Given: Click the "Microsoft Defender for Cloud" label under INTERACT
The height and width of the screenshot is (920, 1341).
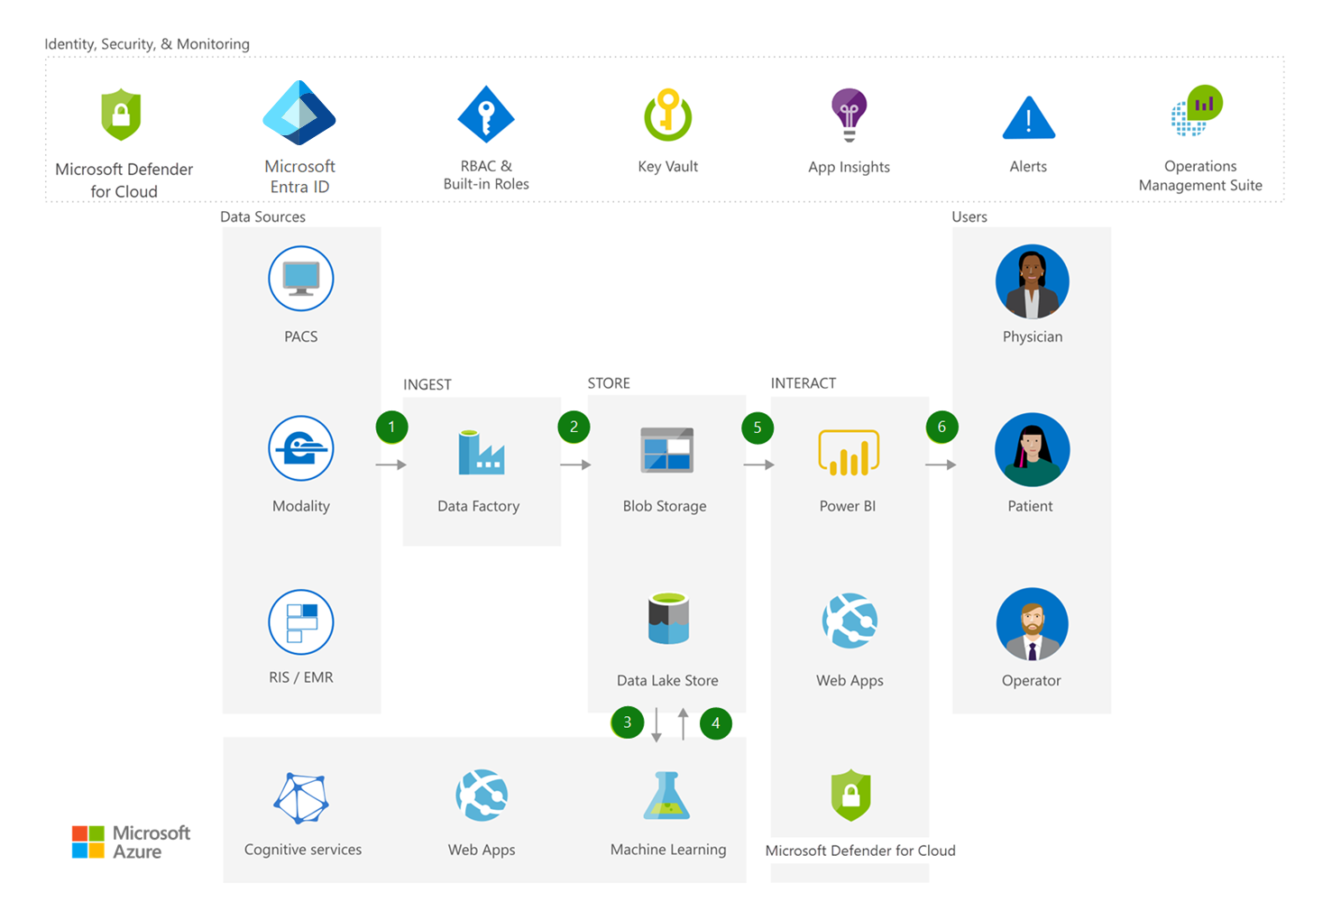Looking at the screenshot, I should [x=860, y=851].
